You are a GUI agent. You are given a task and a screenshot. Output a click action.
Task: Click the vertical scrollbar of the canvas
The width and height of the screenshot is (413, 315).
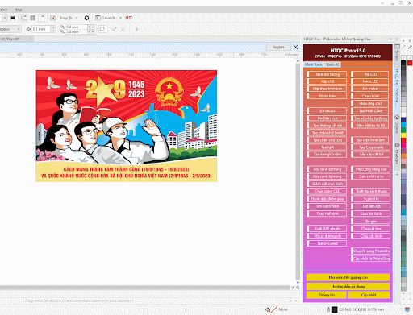[x=298, y=172]
